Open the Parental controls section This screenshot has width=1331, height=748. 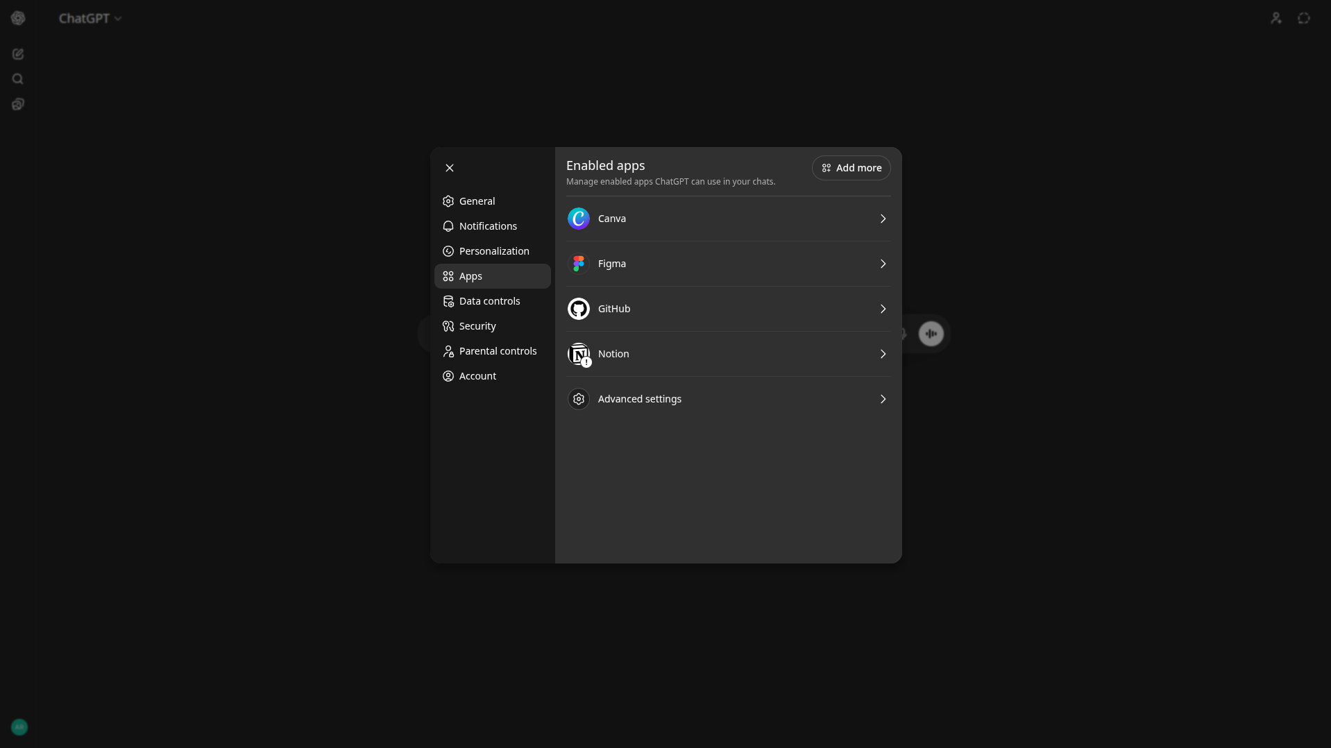(x=497, y=351)
